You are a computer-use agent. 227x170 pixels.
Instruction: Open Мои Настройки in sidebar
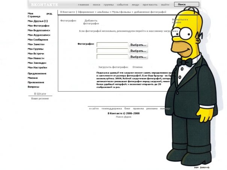[37, 68]
